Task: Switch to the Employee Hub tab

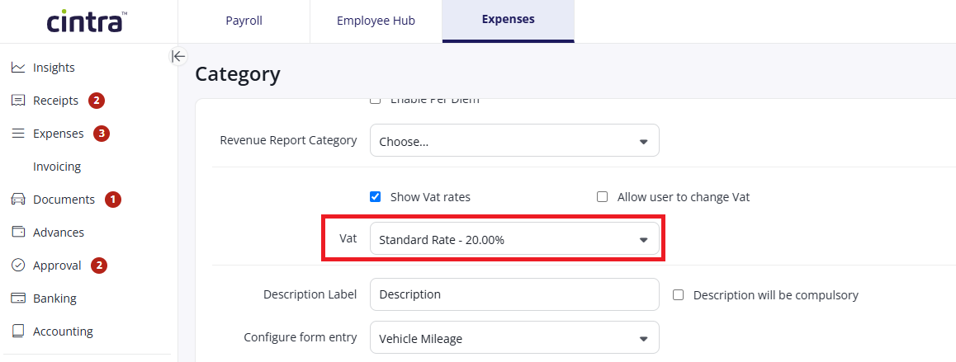Action: (376, 21)
